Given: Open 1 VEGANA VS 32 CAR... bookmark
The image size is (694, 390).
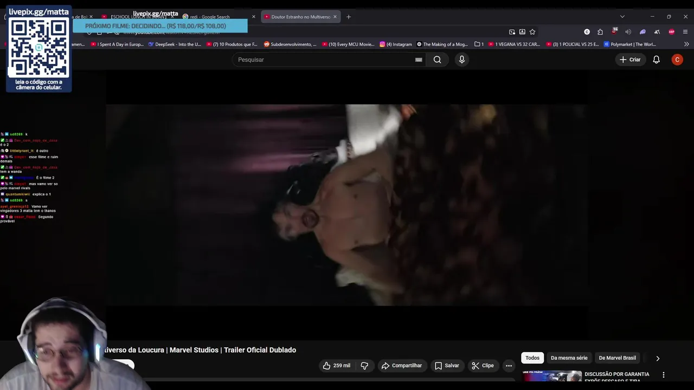Looking at the screenshot, I should 514,44.
